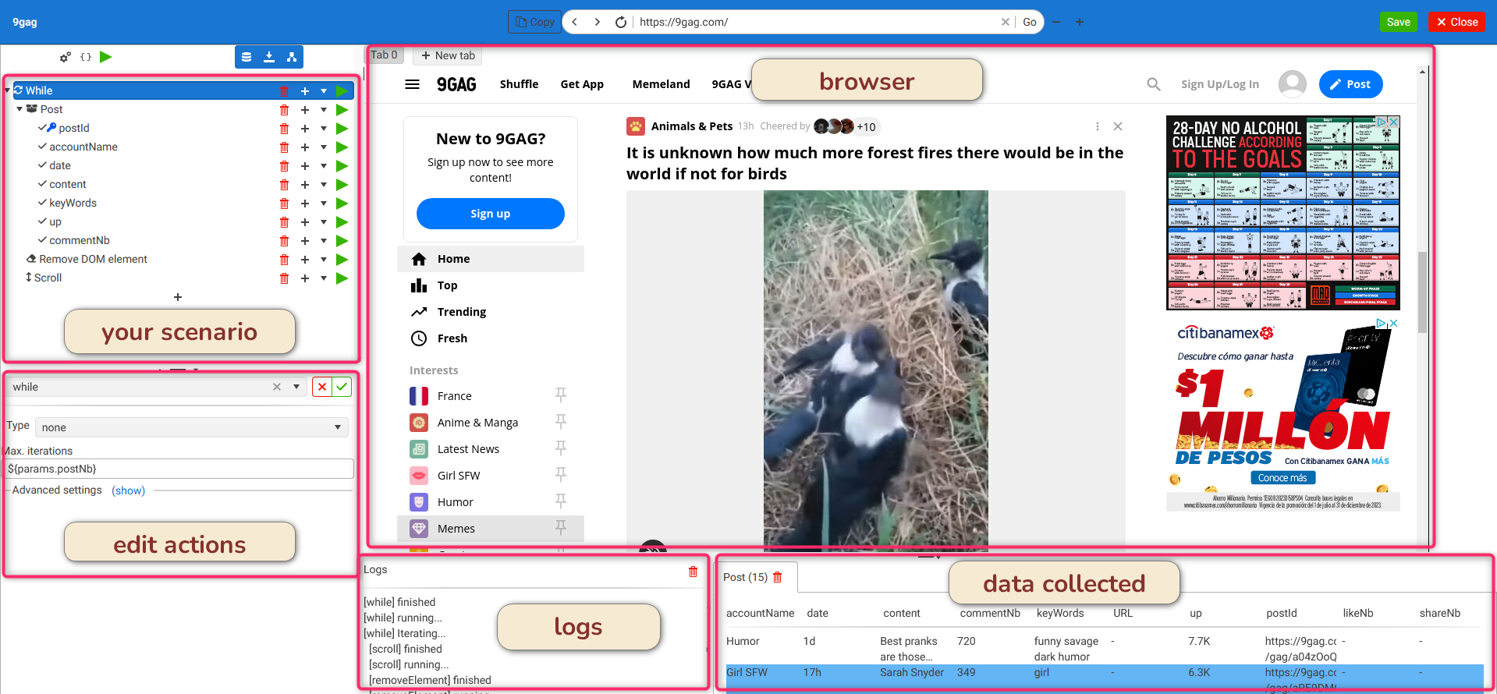Screen dimensions: 1497x694
Task: Open dropdown arrow on Post row
Action: point(324,110)
